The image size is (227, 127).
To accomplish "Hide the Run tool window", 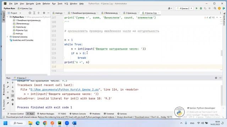I will pos(220,78).
